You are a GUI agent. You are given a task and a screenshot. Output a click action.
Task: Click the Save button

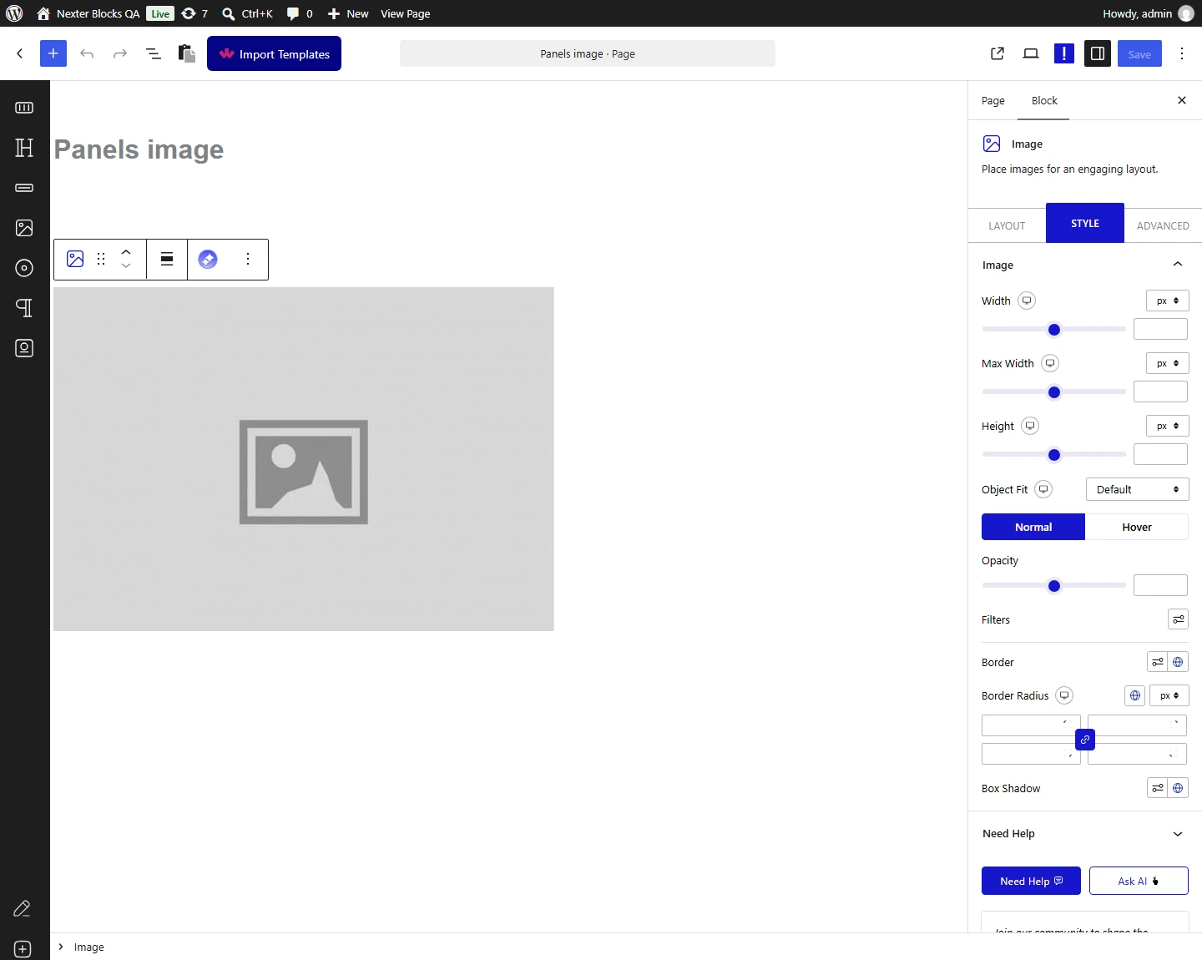pyautogui.click(x=1139, y=53)
